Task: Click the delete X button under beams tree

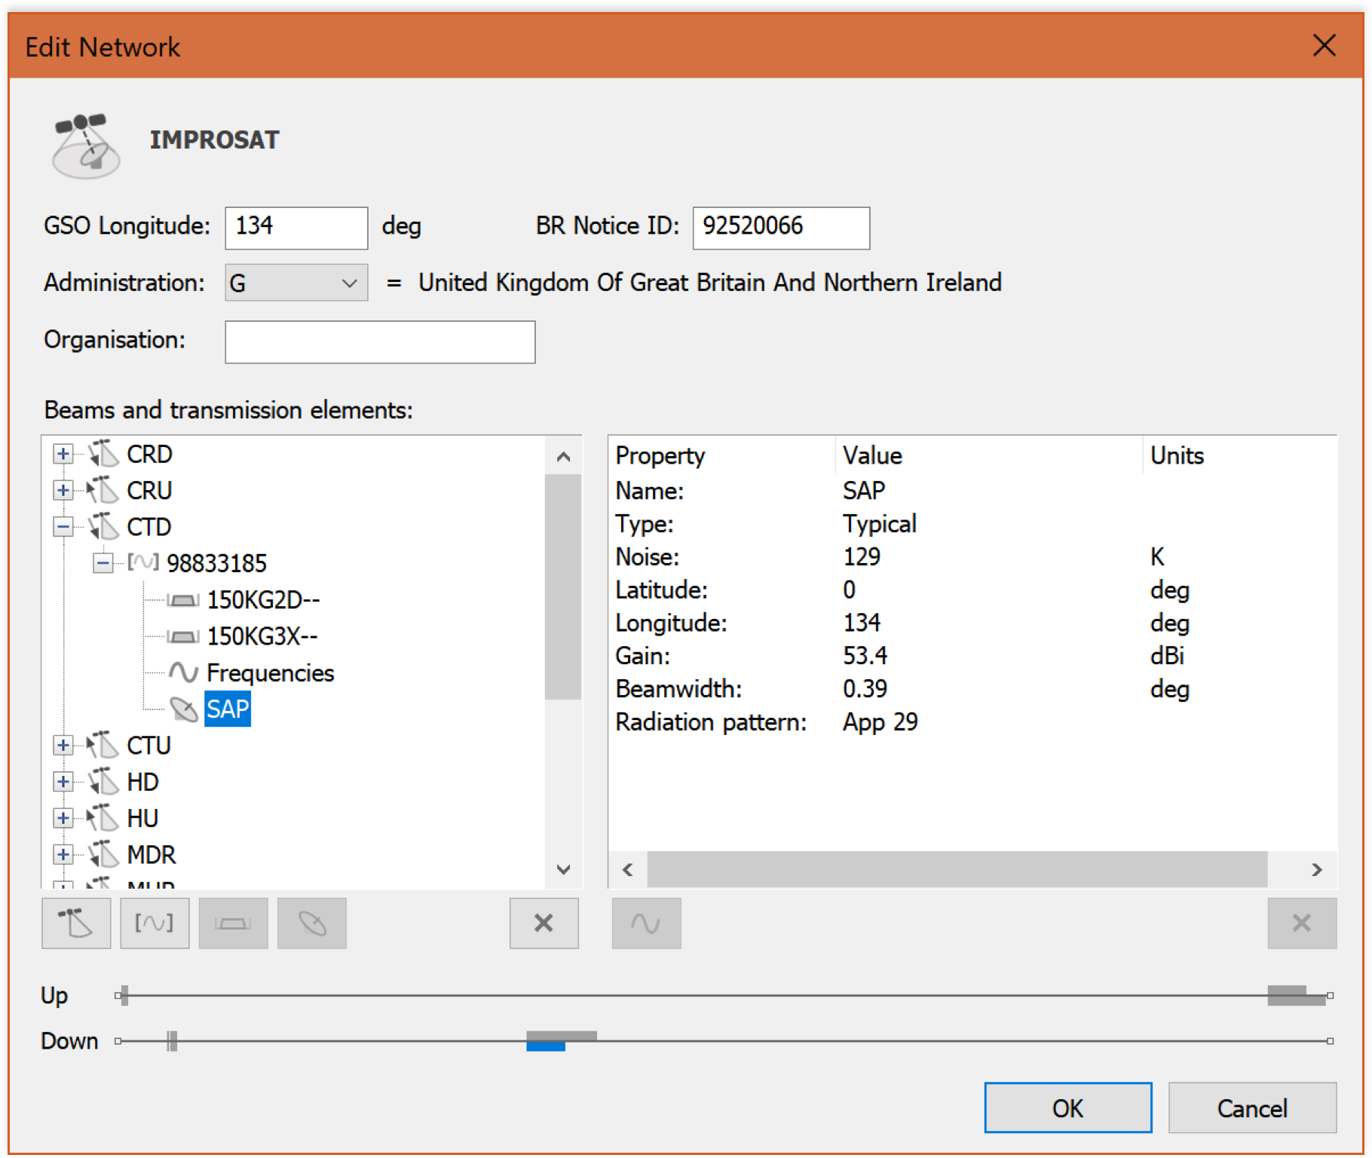Action: tap(544, 923)
